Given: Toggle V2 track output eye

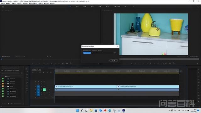Looking at the screenshot, I should [44, 84].
